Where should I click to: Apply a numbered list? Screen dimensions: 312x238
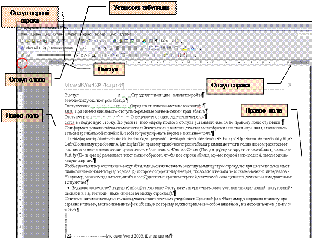151,48
